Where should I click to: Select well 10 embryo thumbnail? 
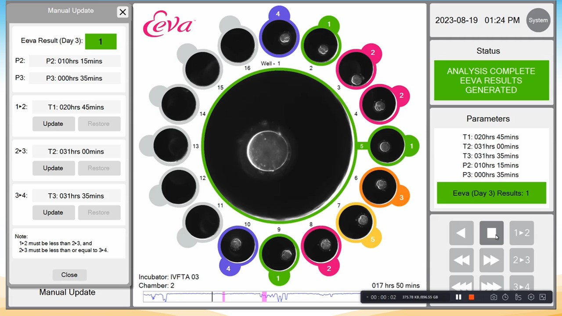tap(237, 244)
